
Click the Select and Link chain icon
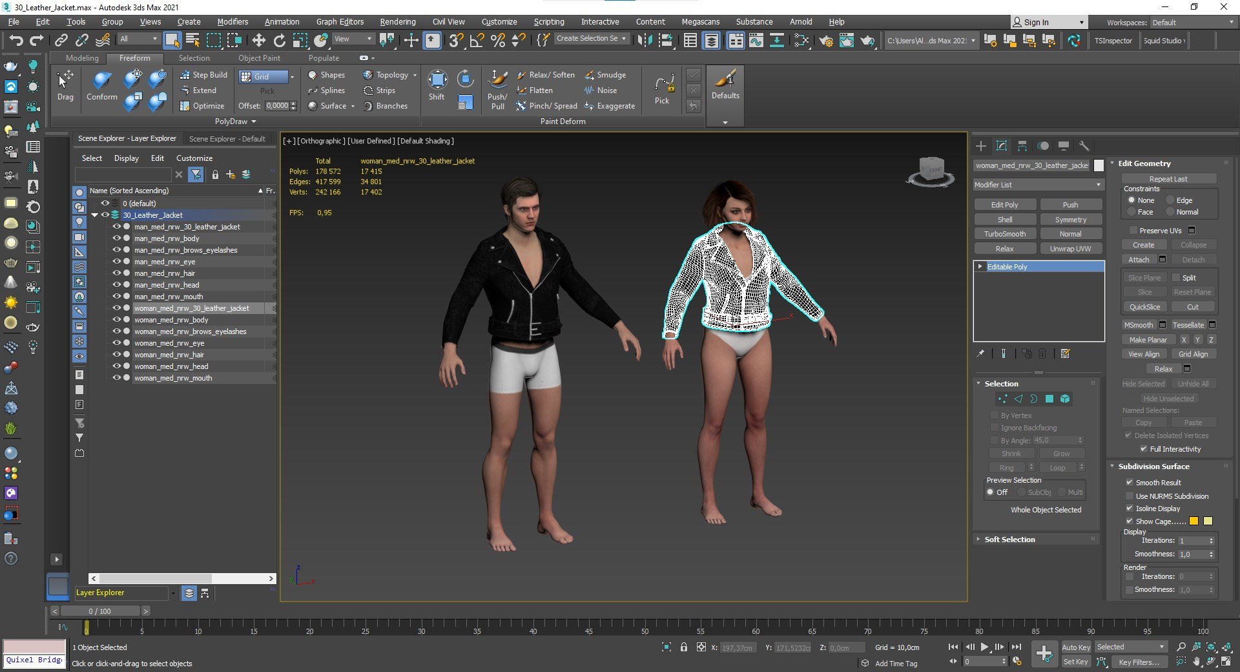click(x=61, y=41)
